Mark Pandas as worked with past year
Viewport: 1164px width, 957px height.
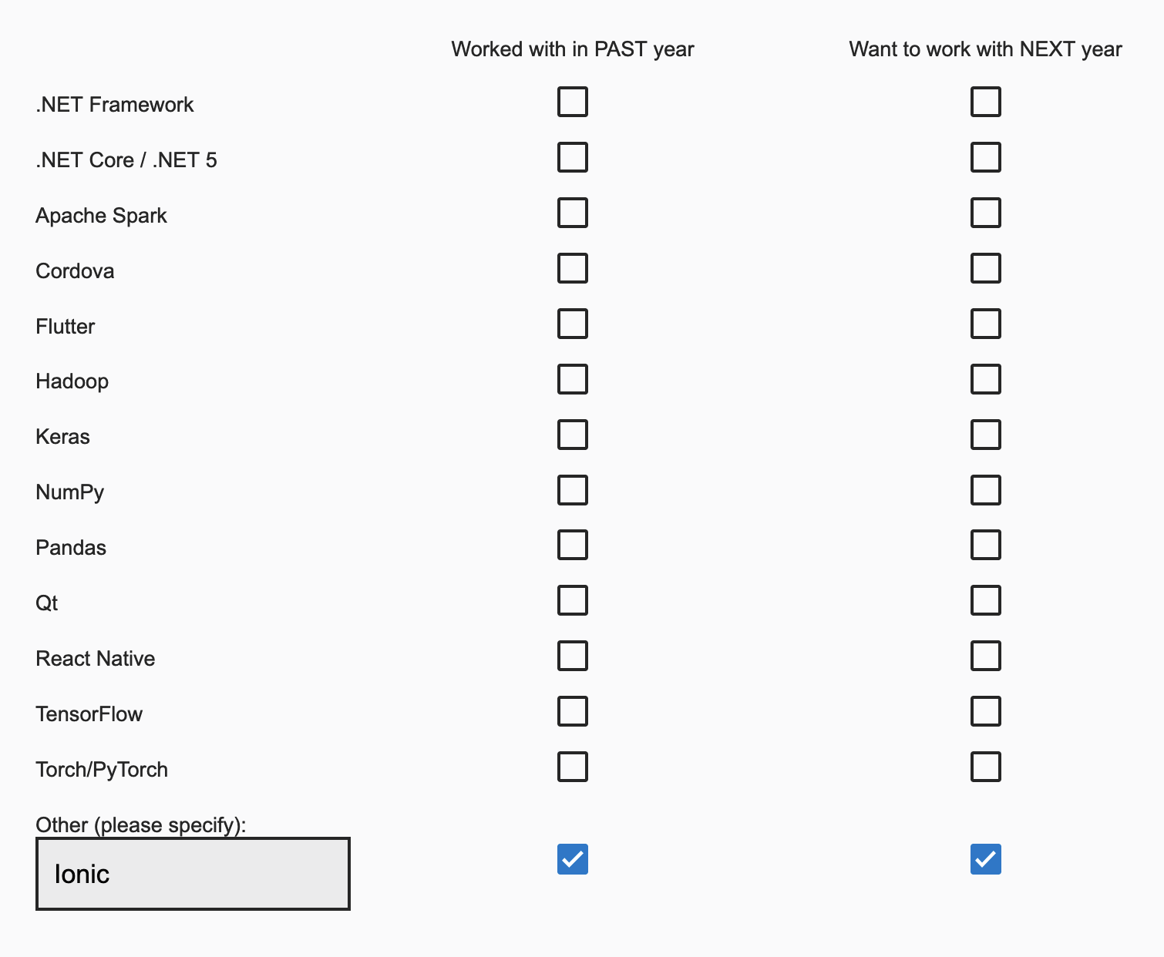572,545
